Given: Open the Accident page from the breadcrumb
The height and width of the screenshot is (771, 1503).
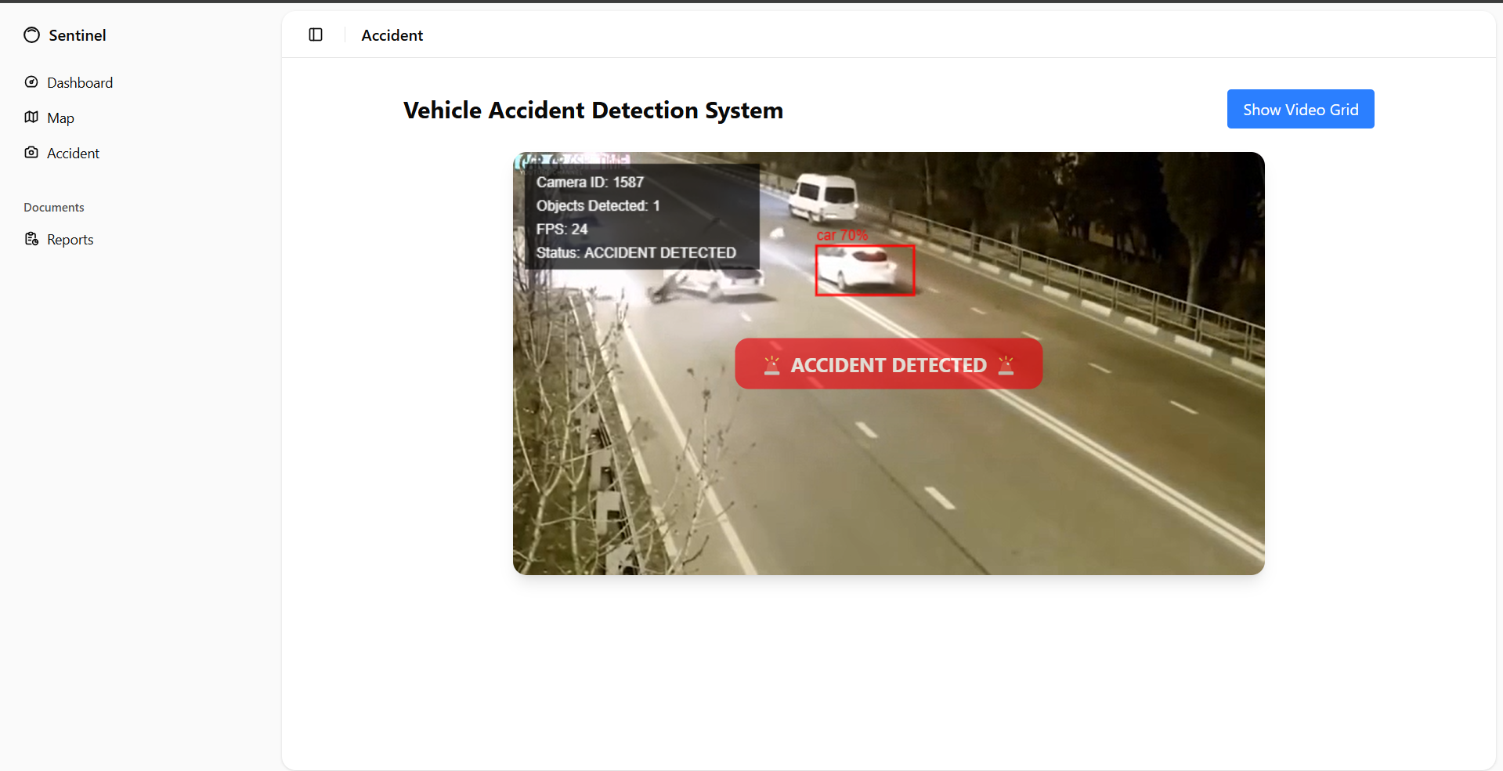Looking at the screenshot, I should pyautogui.click(x=392, y=34).
